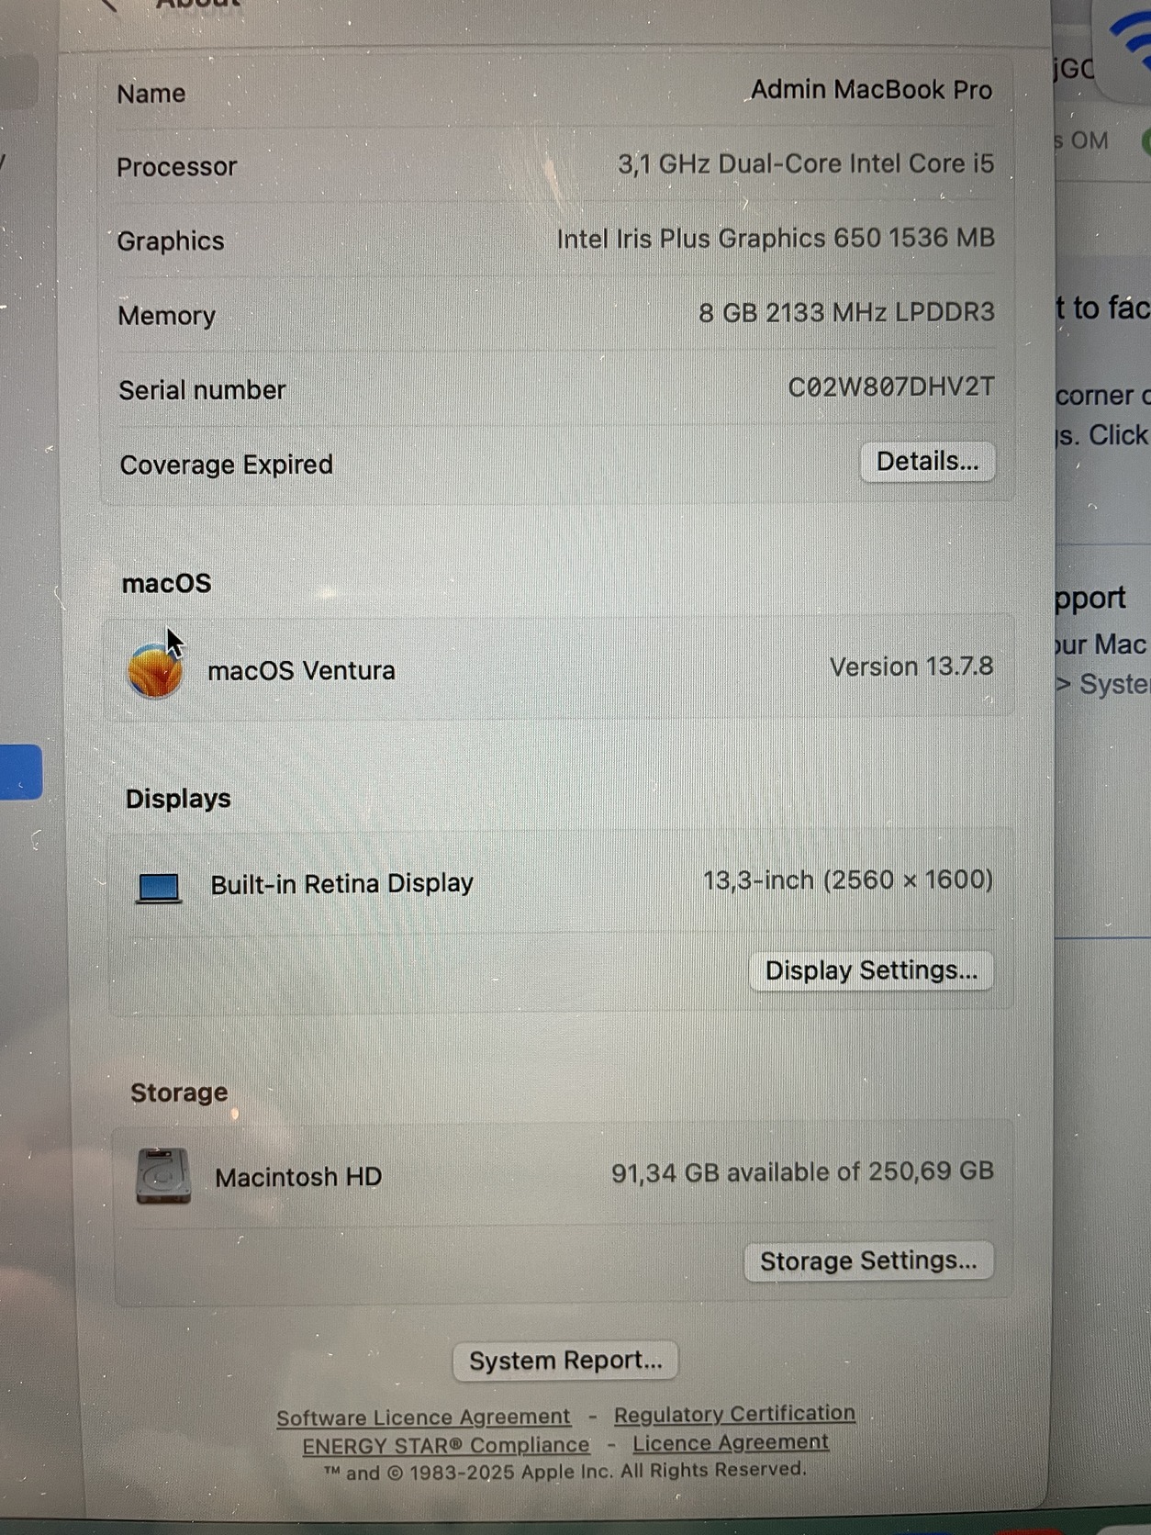Click the Storage section heading

click(x=179, y=1092)
